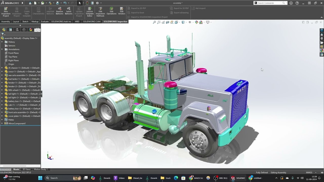The width and height of the screenshot is (324, 182).
Task: Click the Undo icon
Action: click(x=65, y=3)
